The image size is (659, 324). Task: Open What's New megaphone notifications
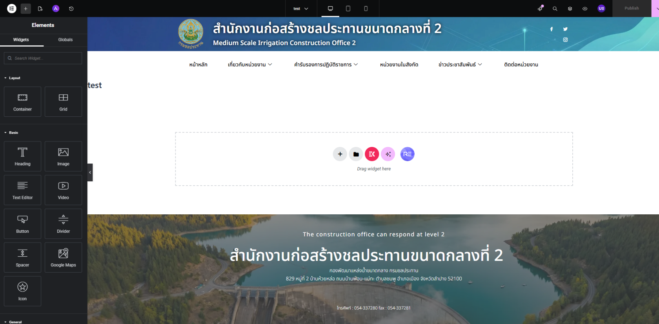point(540,8)
